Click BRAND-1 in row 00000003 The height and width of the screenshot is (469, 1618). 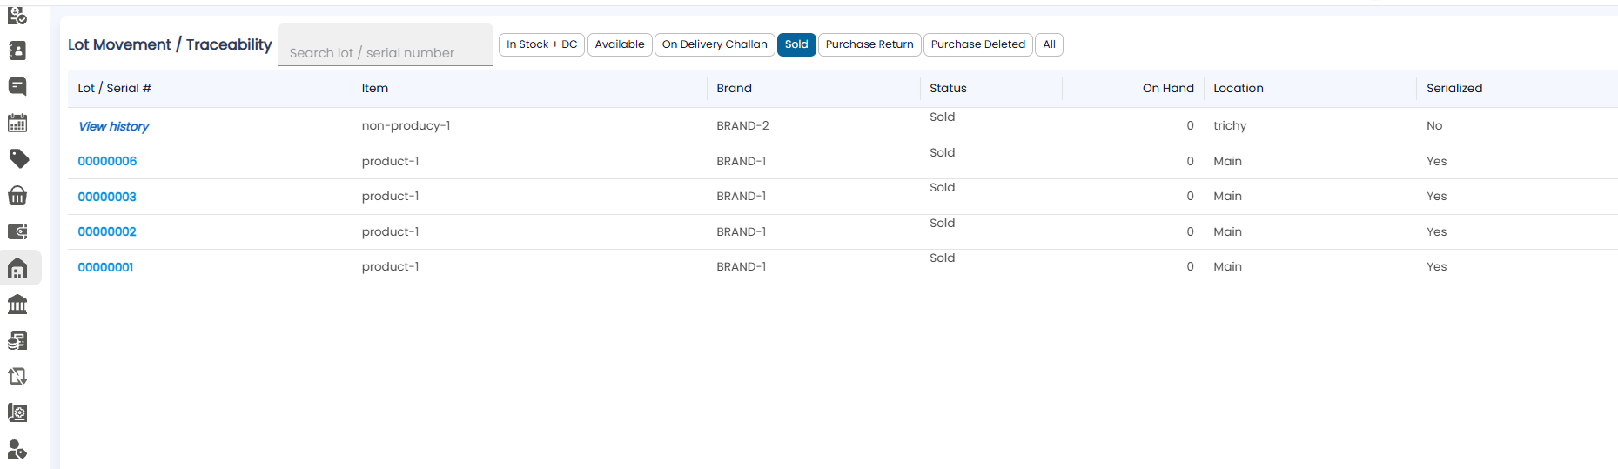coord(742,196)
